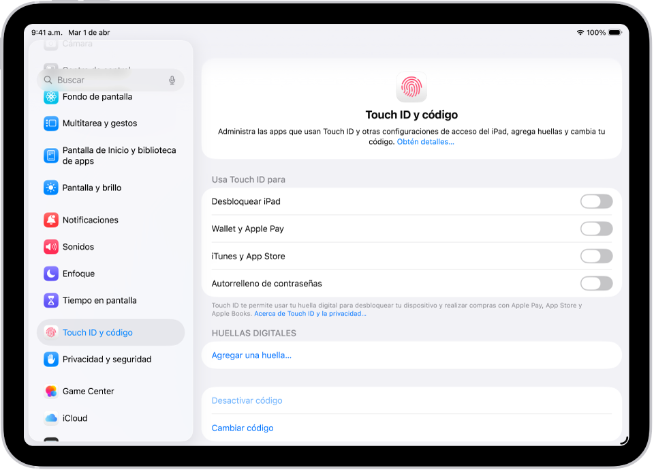The height and width of the screenshot is (470, 654).
Task: Toggle Autorrelleno de contraseñas switch
Action: coord(597,284)
